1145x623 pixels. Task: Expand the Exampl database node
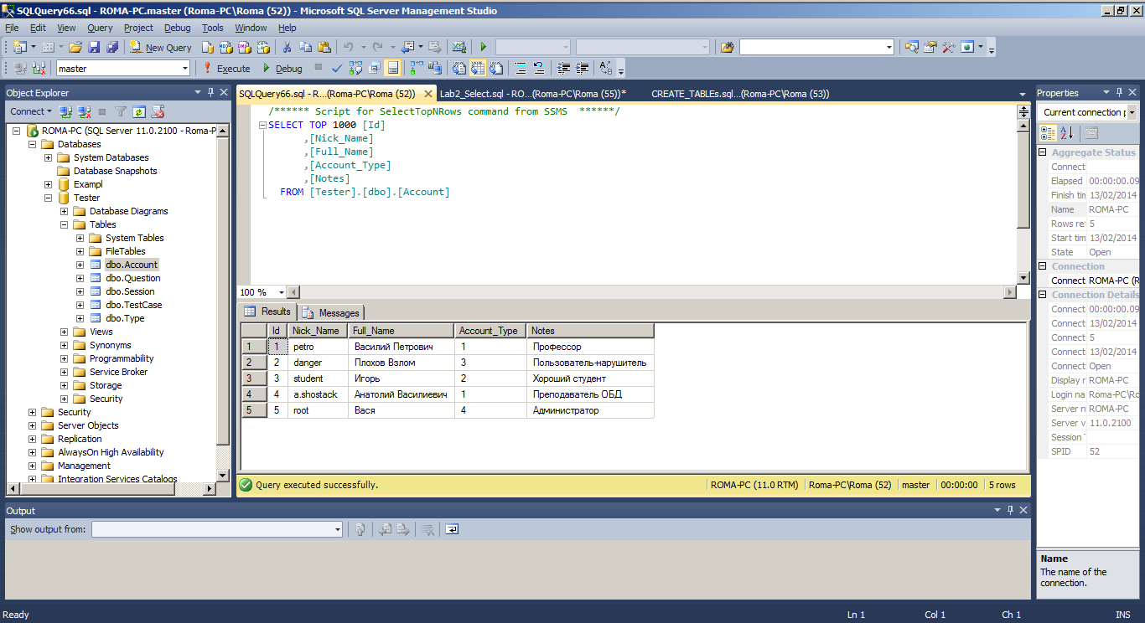point(49,184)
